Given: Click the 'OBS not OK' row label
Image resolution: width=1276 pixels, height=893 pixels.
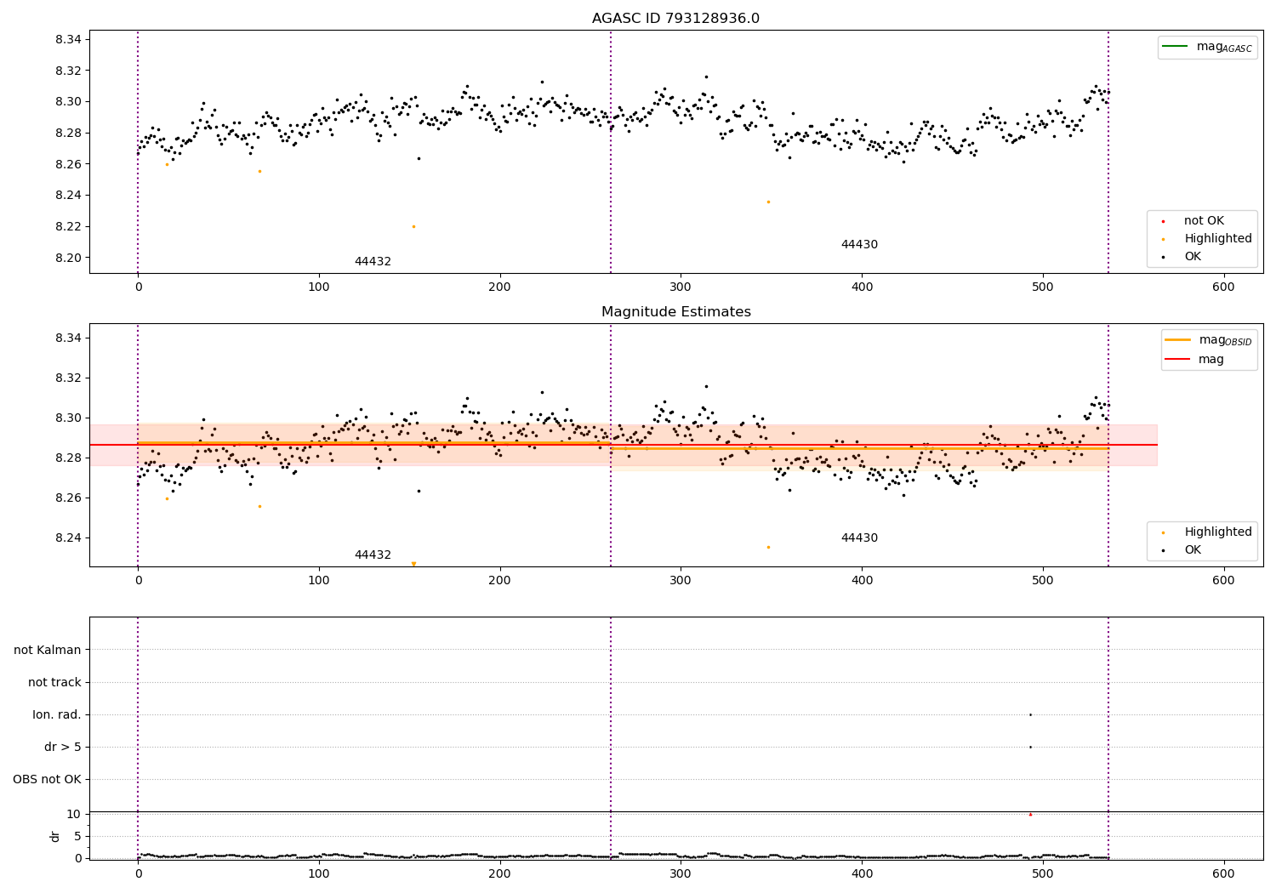Looking at the screenshot, I should 47,780.
